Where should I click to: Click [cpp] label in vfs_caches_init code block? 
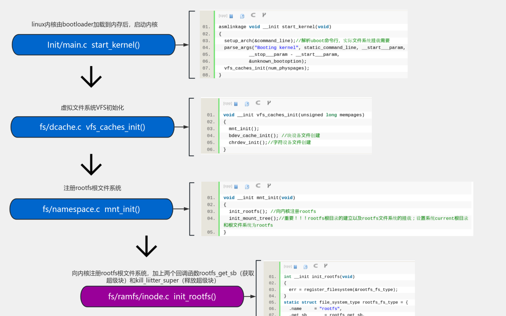pyautogui.click(x=227, y=103)
